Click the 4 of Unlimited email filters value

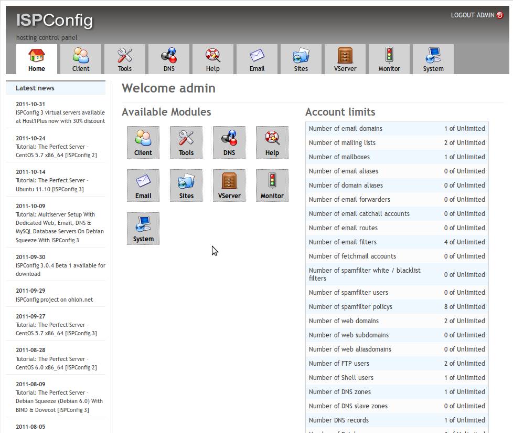(x=464, y=242)
